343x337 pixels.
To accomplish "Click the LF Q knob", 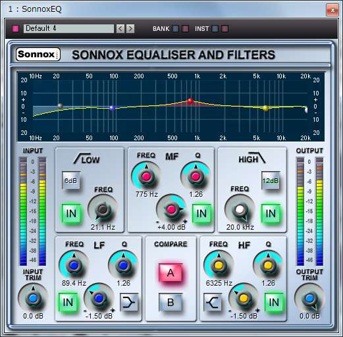I will (123, 265).
